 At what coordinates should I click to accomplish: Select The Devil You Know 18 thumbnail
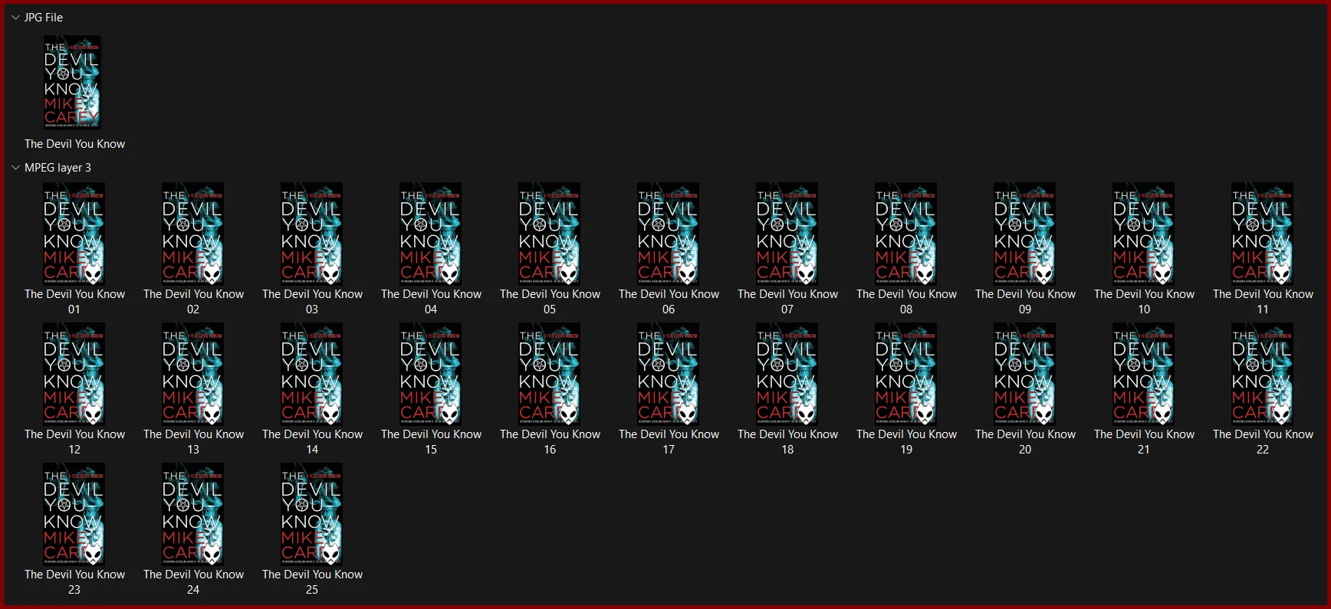click(787, 374)
